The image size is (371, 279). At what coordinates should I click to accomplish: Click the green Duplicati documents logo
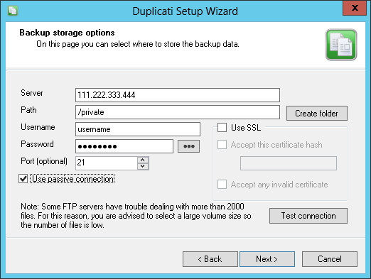click(x=341, y=45)
